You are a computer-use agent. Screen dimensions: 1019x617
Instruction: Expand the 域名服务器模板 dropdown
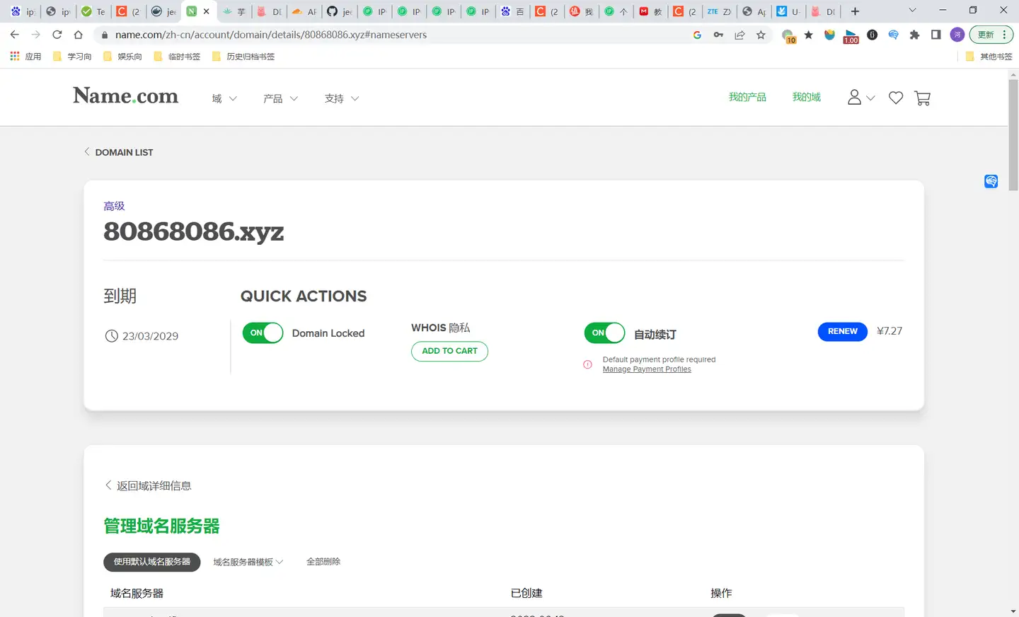(x=248, y=562)
